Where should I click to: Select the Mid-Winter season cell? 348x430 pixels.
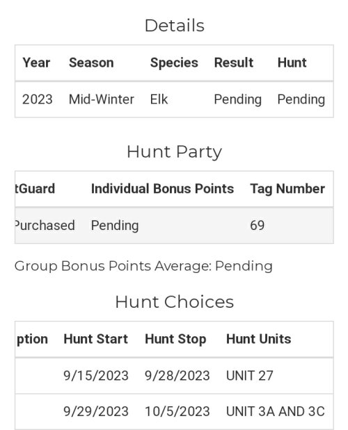(102, 99)
